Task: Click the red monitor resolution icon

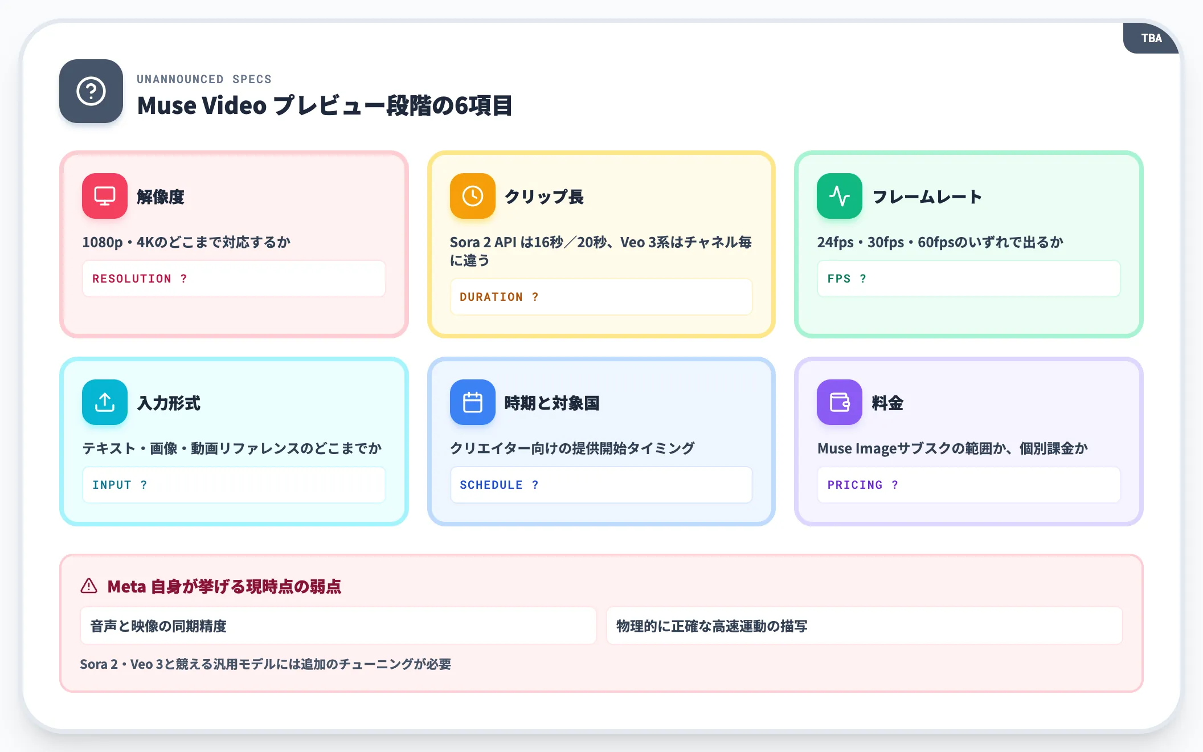Action: point(105,196)
